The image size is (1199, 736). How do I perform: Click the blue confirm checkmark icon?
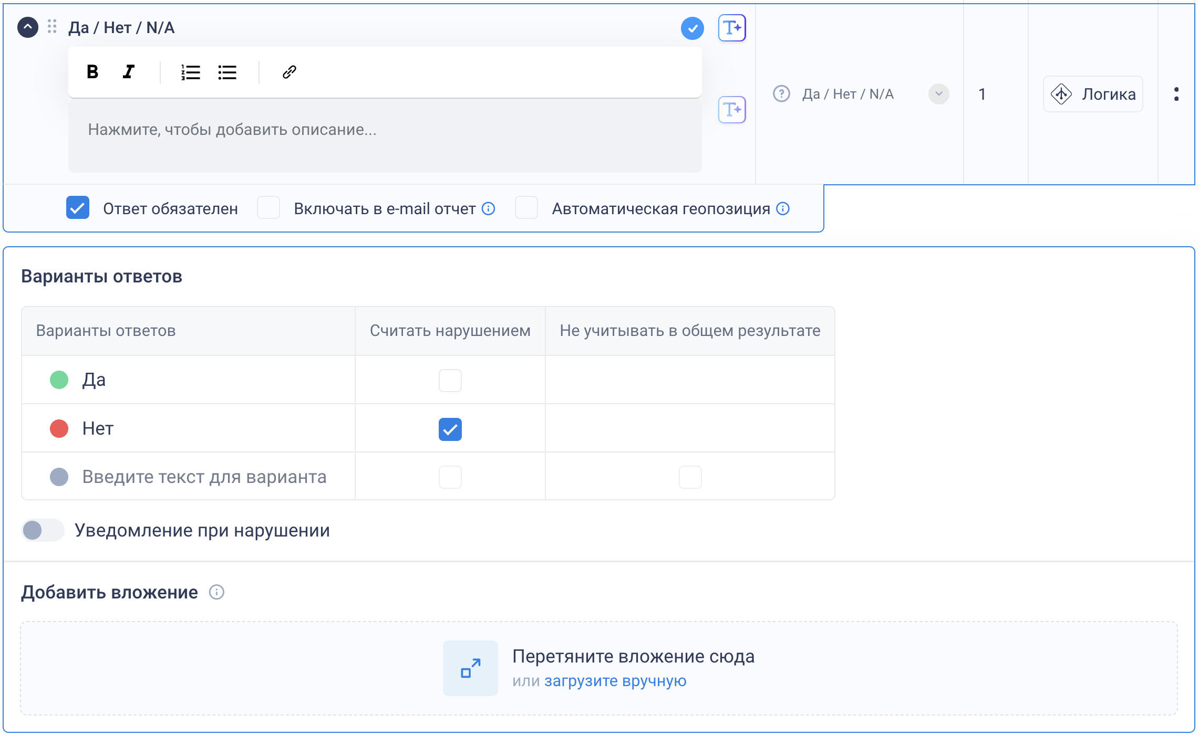click(x=692, y=28)
